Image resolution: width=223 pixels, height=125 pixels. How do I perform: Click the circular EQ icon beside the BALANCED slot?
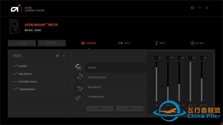tap(79, 87)
